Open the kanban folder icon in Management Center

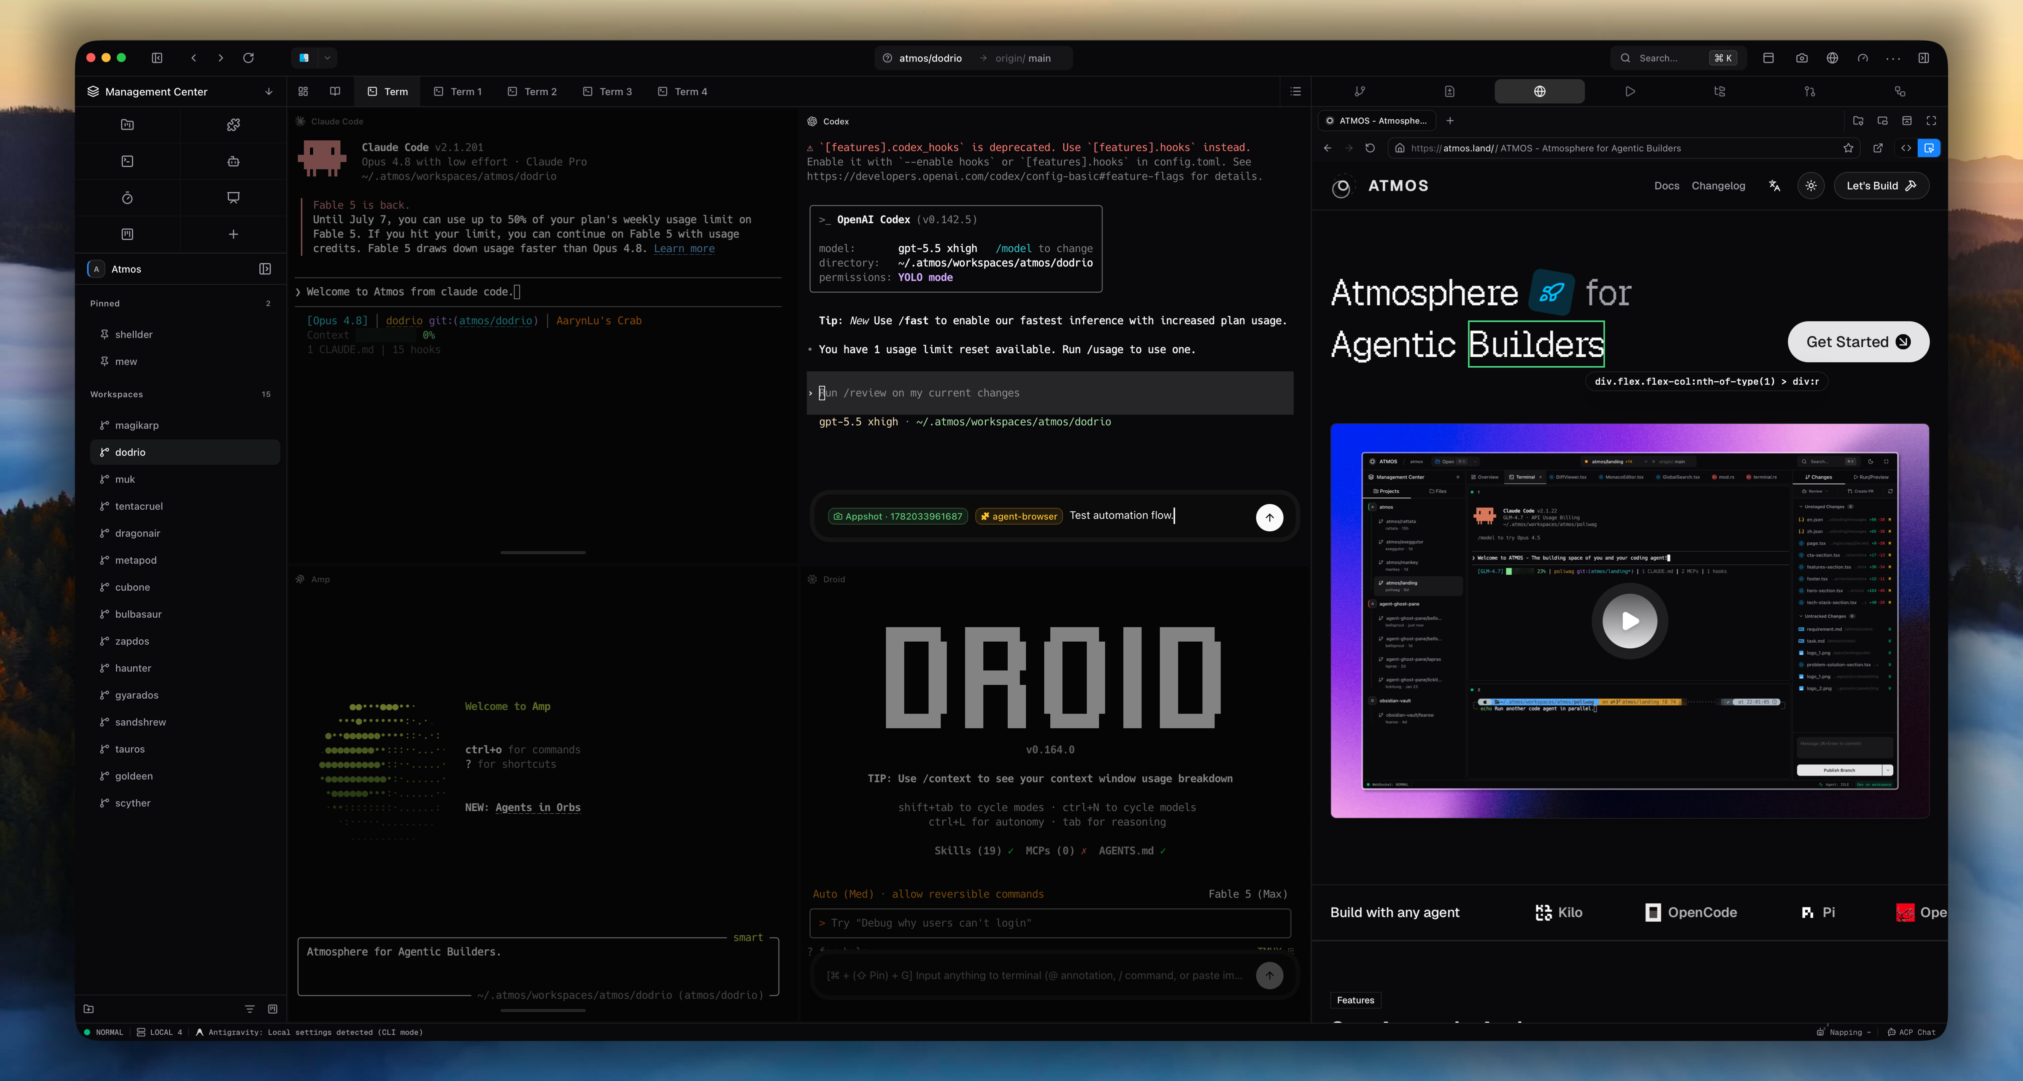(127, 125)
